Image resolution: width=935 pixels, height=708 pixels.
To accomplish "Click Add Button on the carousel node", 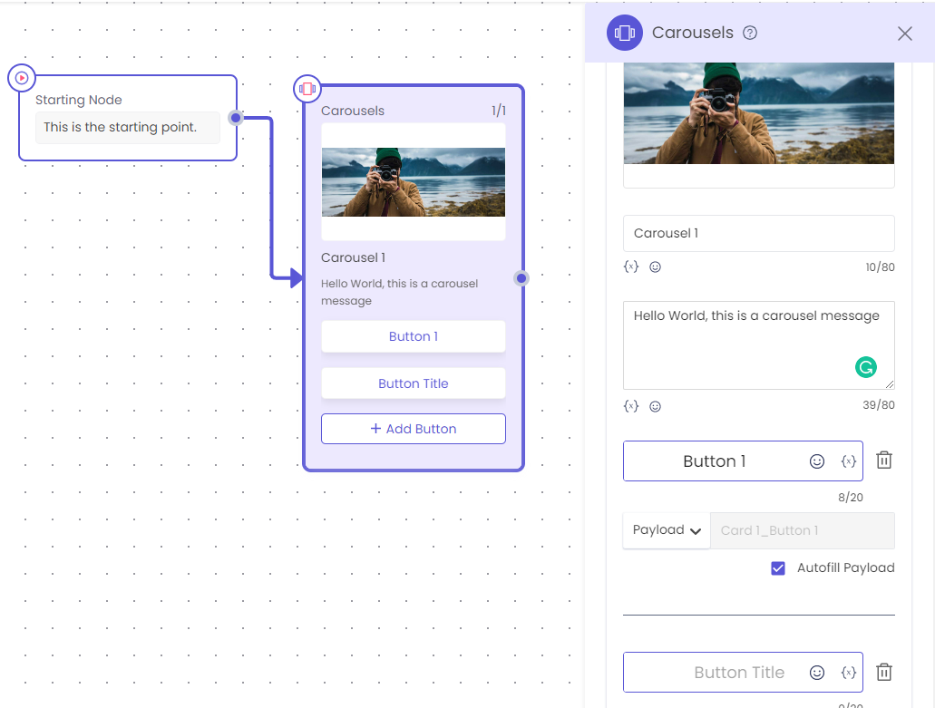I will [x=414, y=429].
